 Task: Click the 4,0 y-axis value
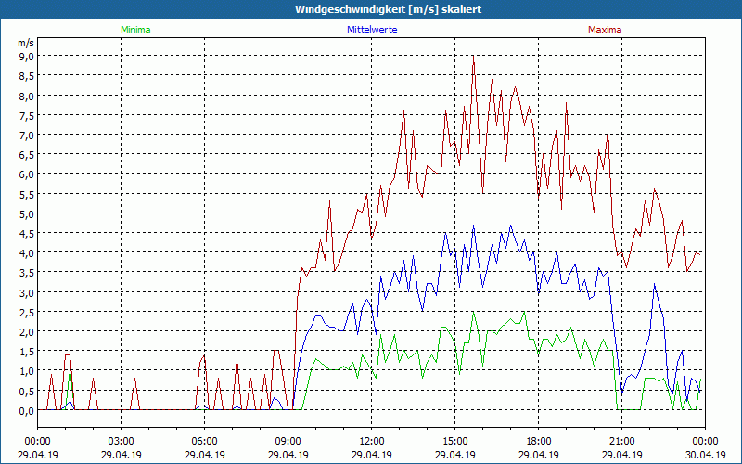[27, 252]
